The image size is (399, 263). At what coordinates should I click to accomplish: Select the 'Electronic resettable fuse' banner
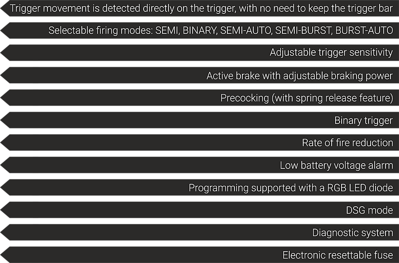pyautogui.click(x=200, y=255)
